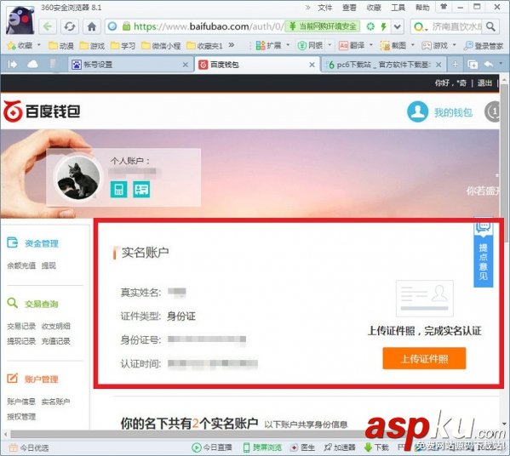Open 今日直播 in status bar
The height and width of the screenshot is (456, 510).
point(212,447)
